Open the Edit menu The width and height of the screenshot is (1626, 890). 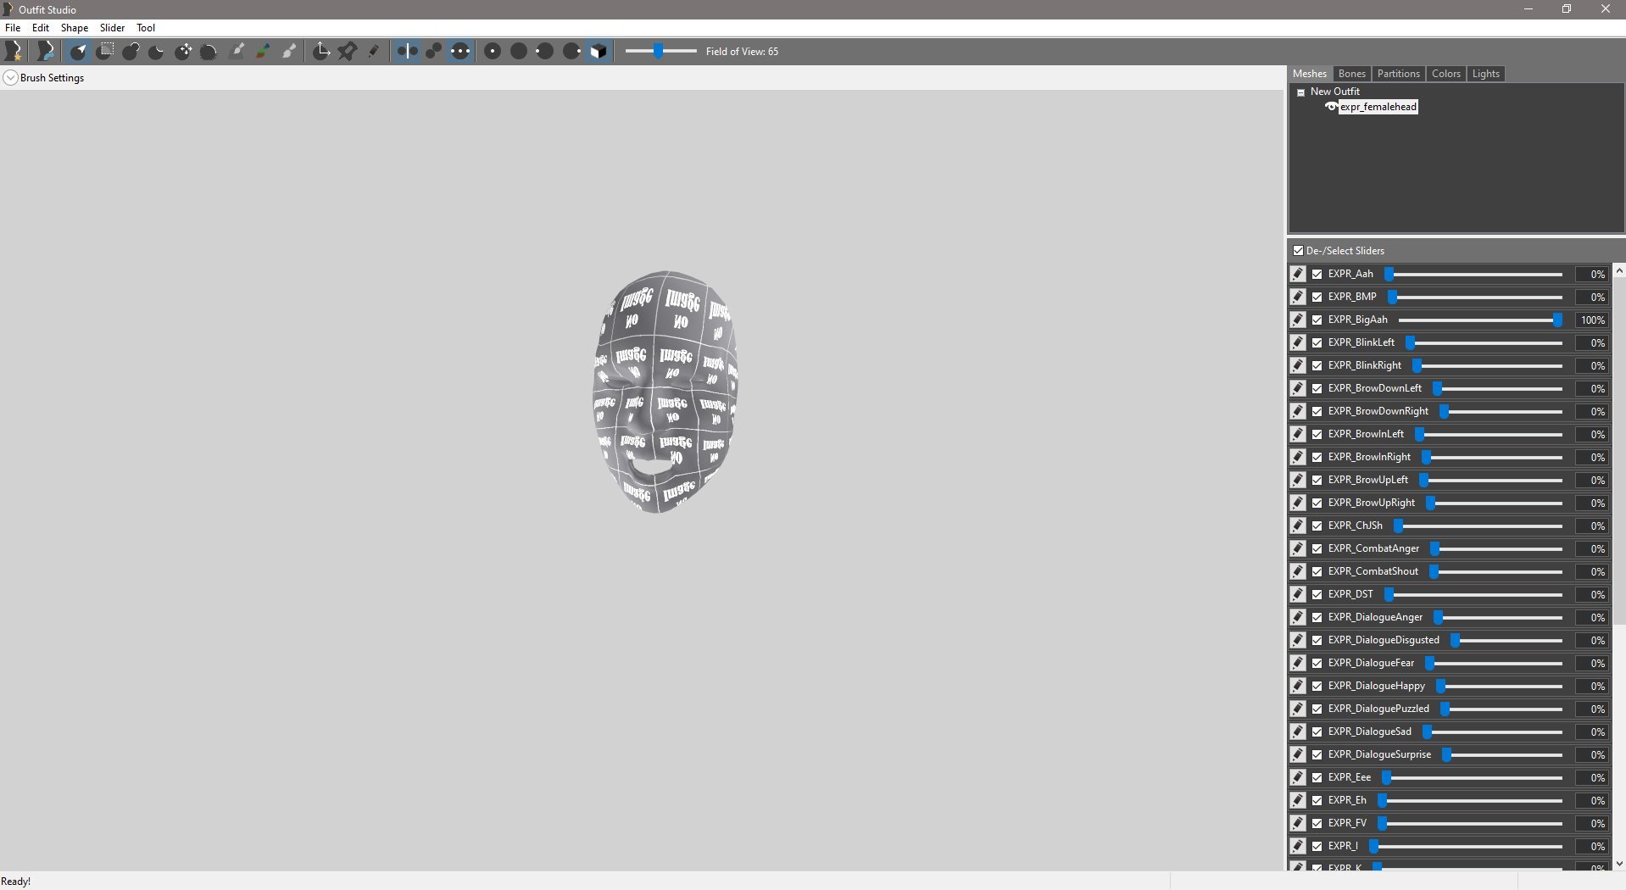(41, 28)
